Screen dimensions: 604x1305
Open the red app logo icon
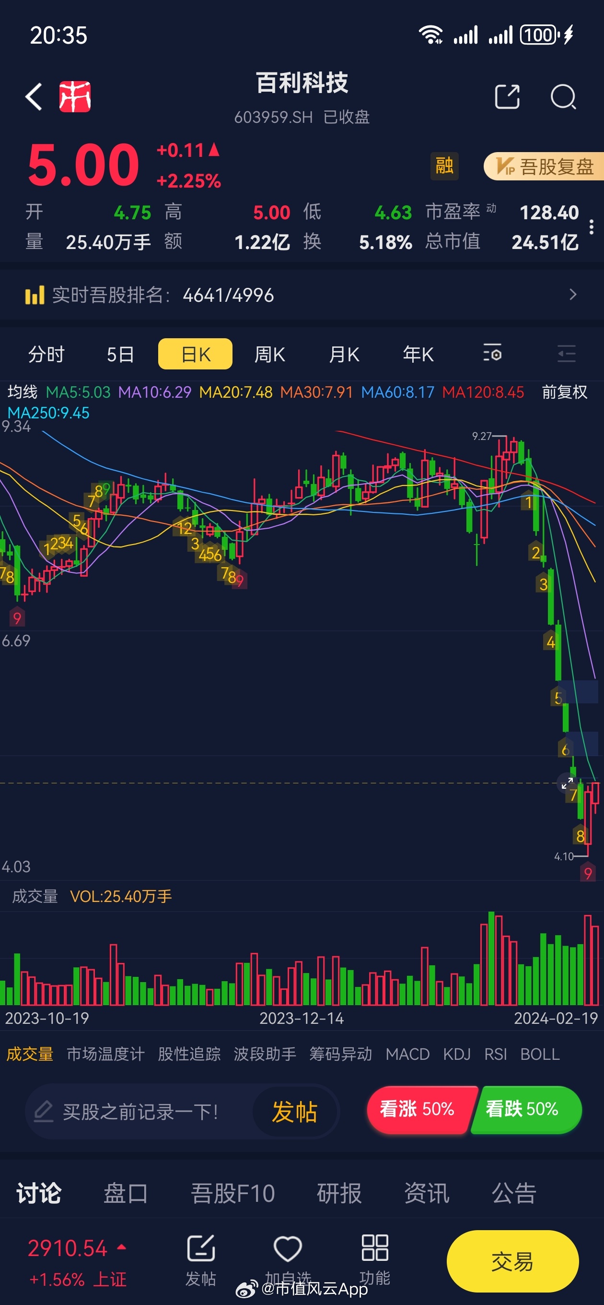coord(75,96)
